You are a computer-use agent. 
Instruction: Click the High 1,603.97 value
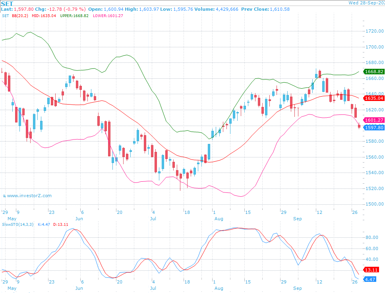(149, 9)
